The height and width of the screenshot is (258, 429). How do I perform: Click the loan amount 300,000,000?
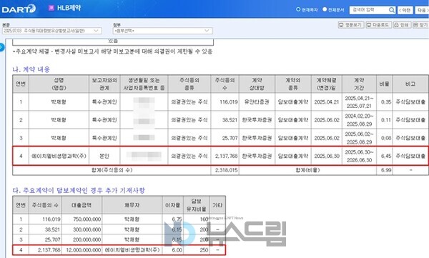coord(87,229)
